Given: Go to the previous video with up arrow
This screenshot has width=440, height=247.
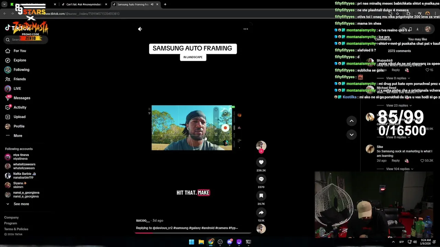Looking at the screenshot, I should coord(352,121).
